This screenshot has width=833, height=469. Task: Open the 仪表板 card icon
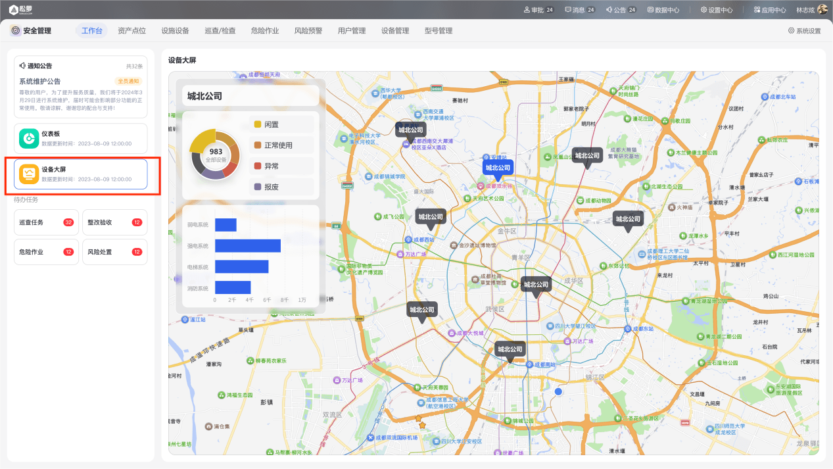(29, 138)
